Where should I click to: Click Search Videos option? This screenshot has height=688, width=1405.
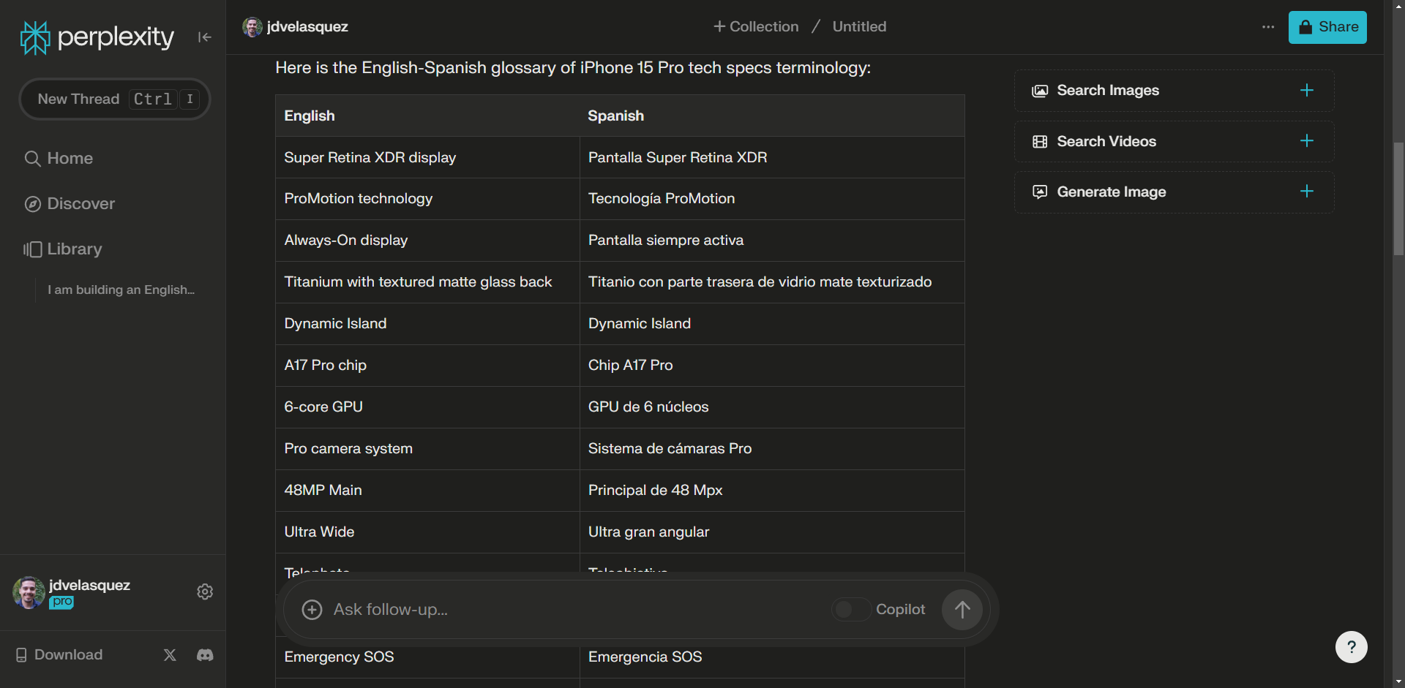(1174, 141)
